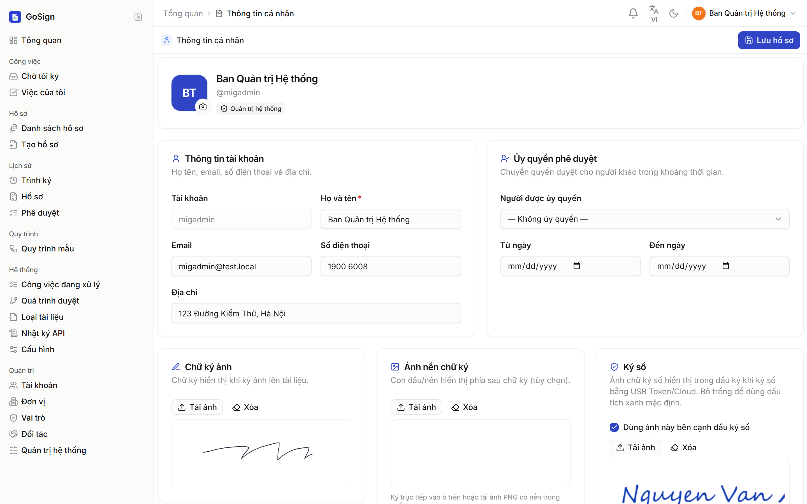Open the Ban Quản trị Hệ thống user menu

(744, 13)
